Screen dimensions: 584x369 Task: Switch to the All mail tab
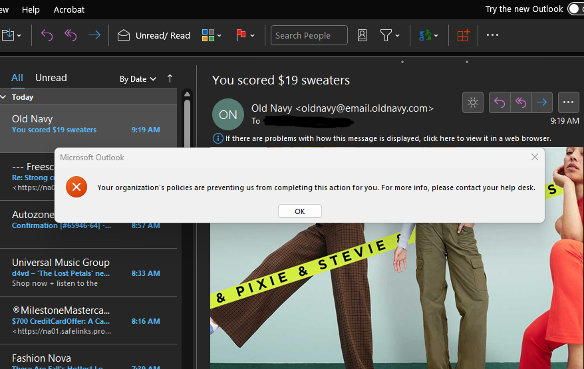(17, 78)
